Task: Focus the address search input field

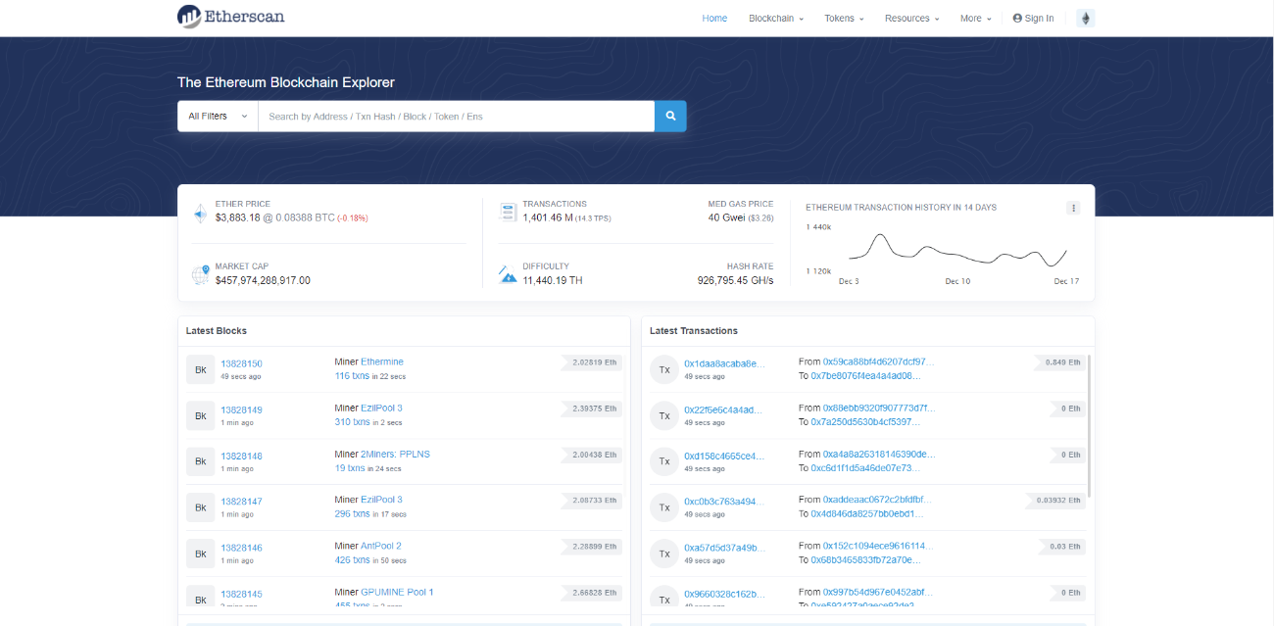Action: (x=456, y=116)
